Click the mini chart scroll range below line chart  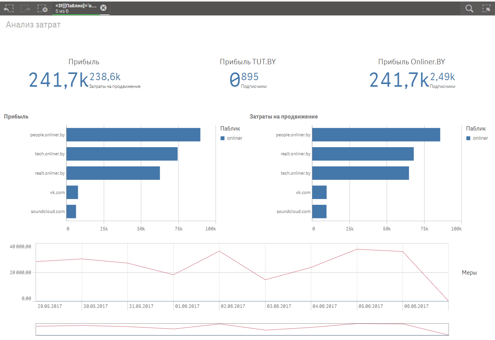pyautogui.click(x=242, y=329)
